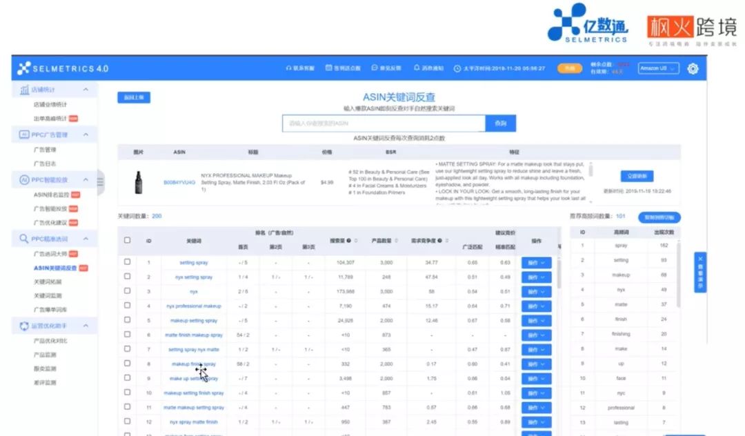Click the PPC精准选词 magnifier icon
This screenshot has height=436, width=745.
24,239
